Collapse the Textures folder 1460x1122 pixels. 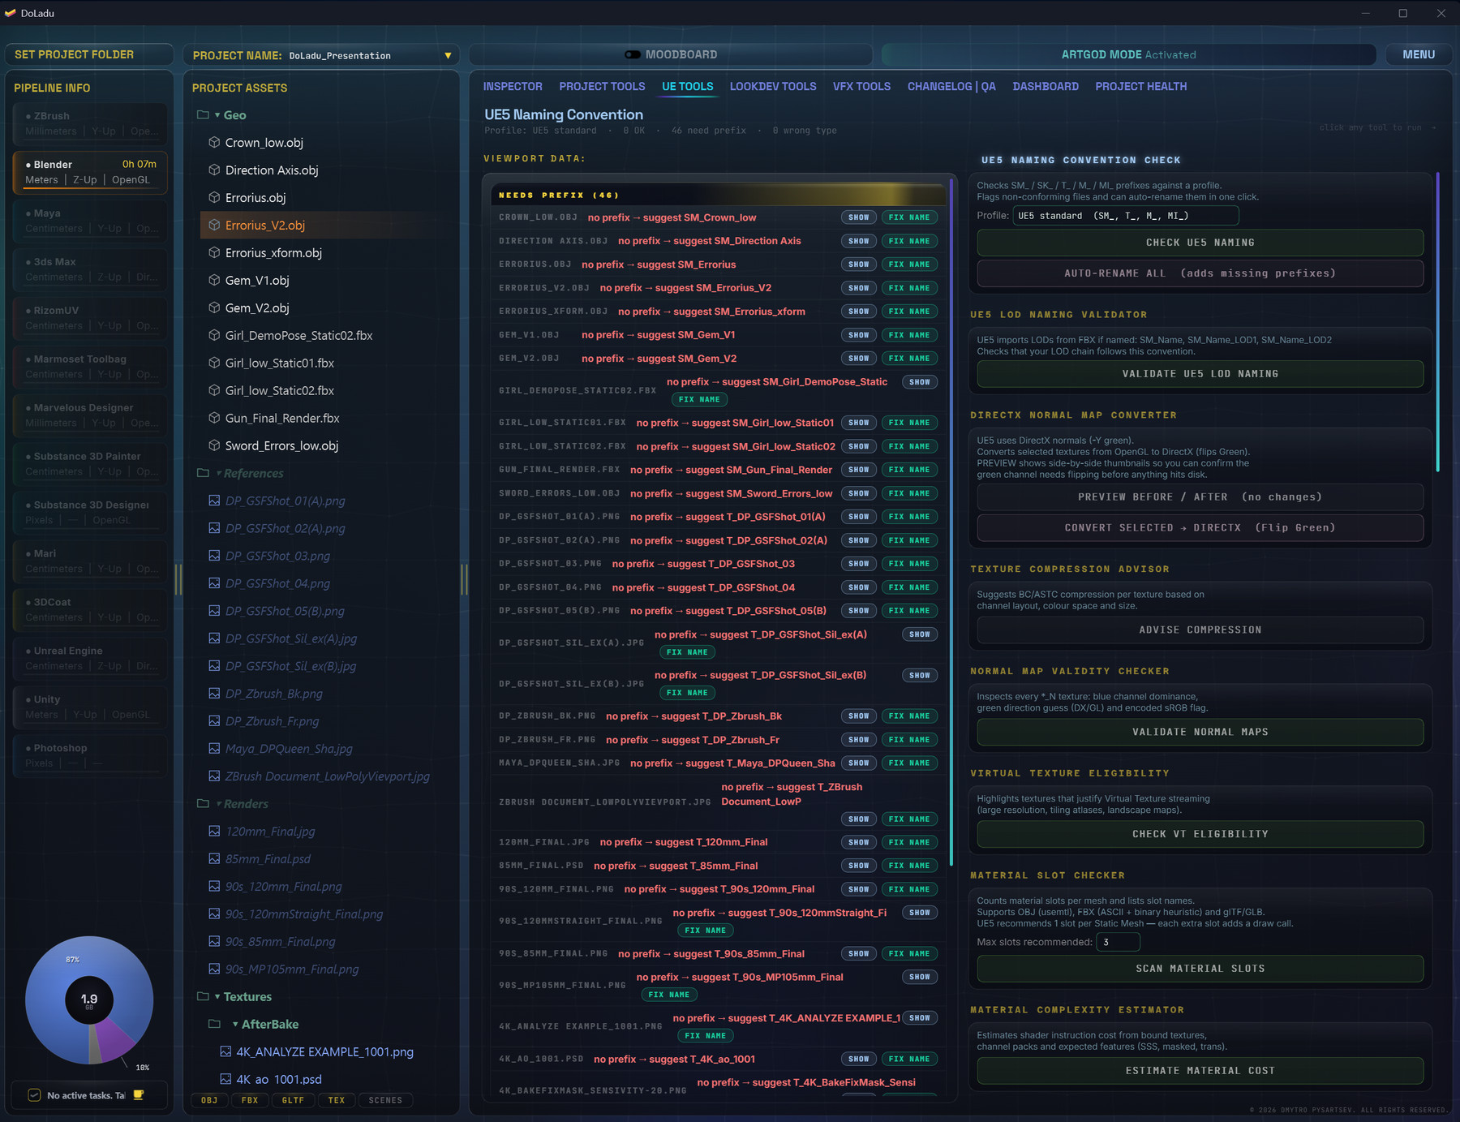(217, 996)
